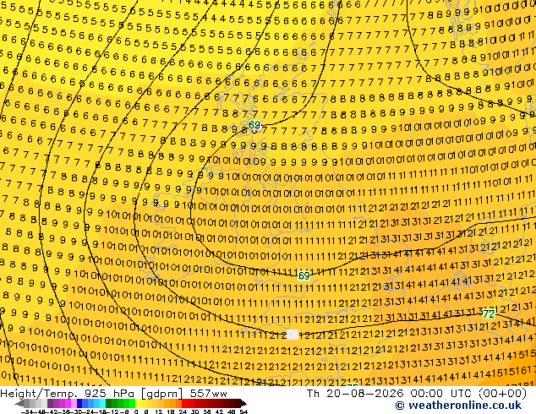Screen dimensions: 536x414
Task: Click the 12 value under the color scale
Action: coord(158,412)
